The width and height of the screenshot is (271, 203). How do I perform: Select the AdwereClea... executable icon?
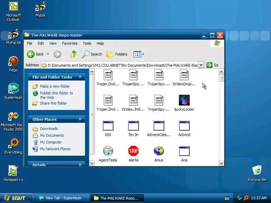[x=159, y=126]
